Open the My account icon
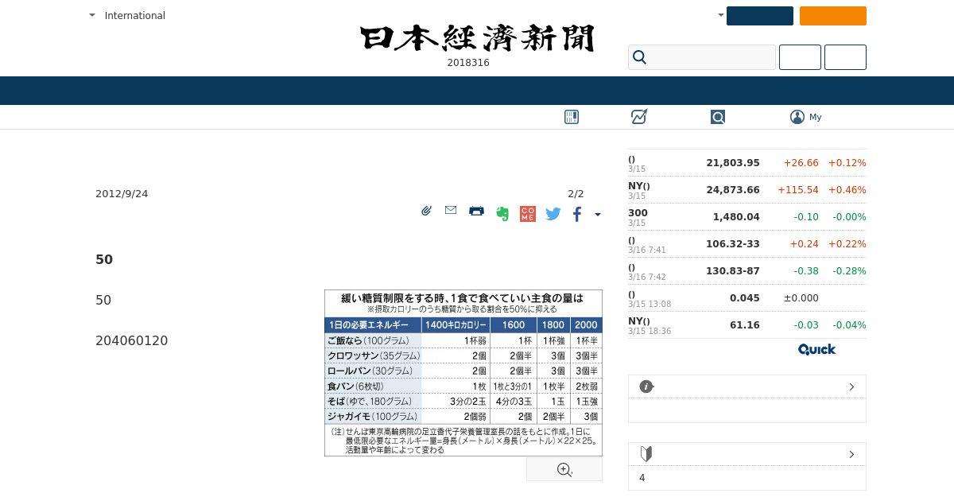 point(797,117)
